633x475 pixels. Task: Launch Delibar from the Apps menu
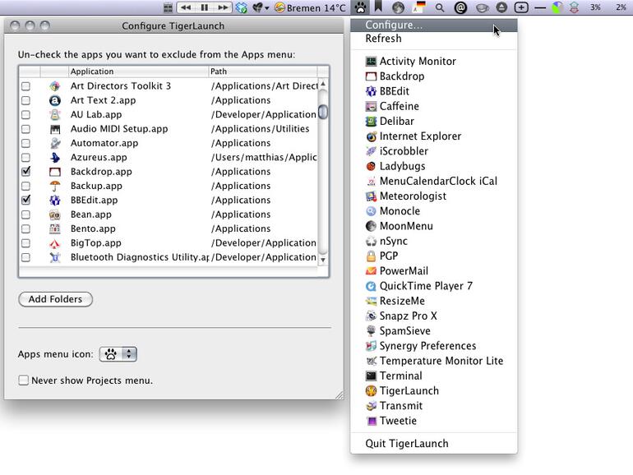click(433, 121)
